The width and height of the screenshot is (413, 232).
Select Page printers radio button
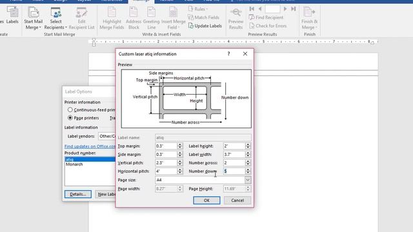click(70, 118)
